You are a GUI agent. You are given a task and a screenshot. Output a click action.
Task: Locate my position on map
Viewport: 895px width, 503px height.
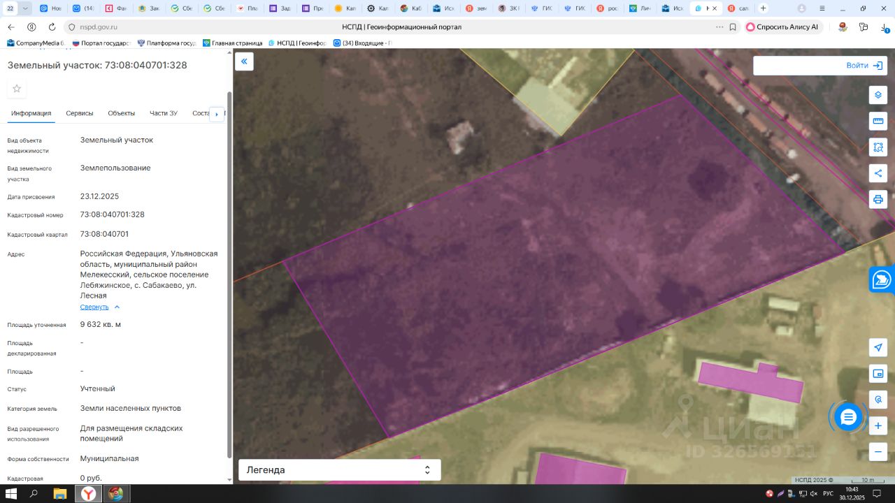tap(878, 348)
